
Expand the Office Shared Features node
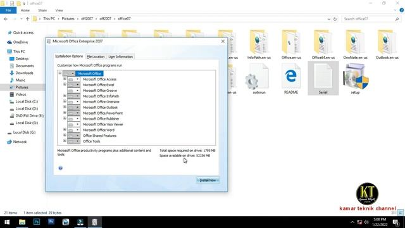point(65,135)
